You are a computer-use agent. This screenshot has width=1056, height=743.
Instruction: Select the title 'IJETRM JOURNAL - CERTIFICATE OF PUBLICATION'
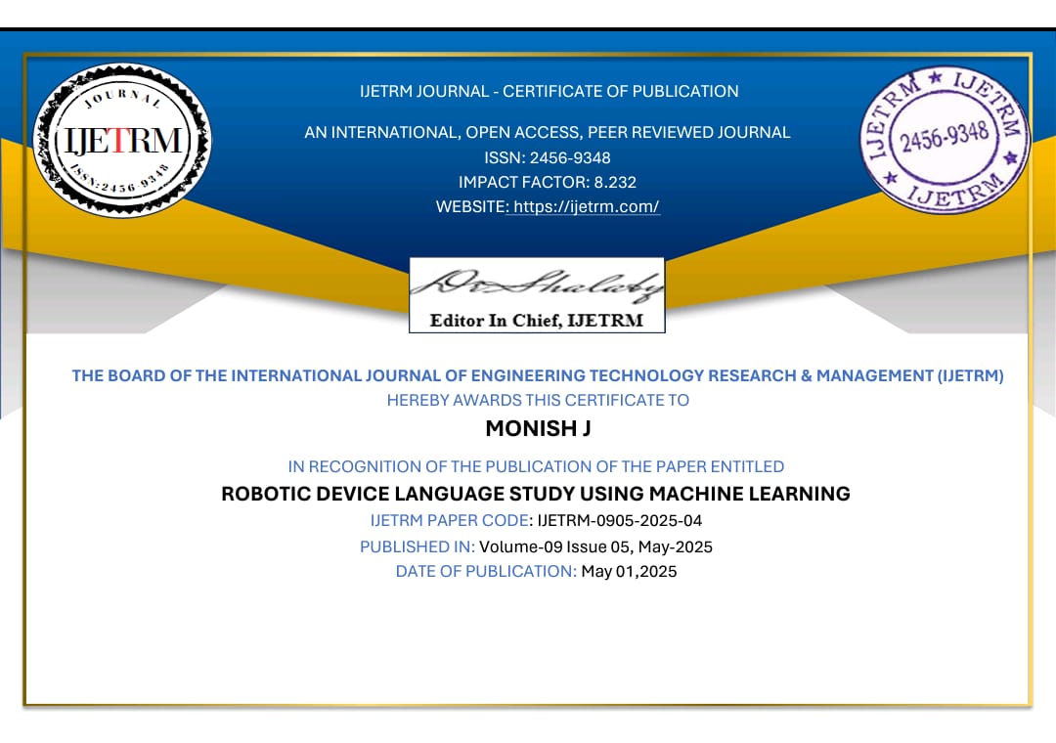[x=549, y=91]
